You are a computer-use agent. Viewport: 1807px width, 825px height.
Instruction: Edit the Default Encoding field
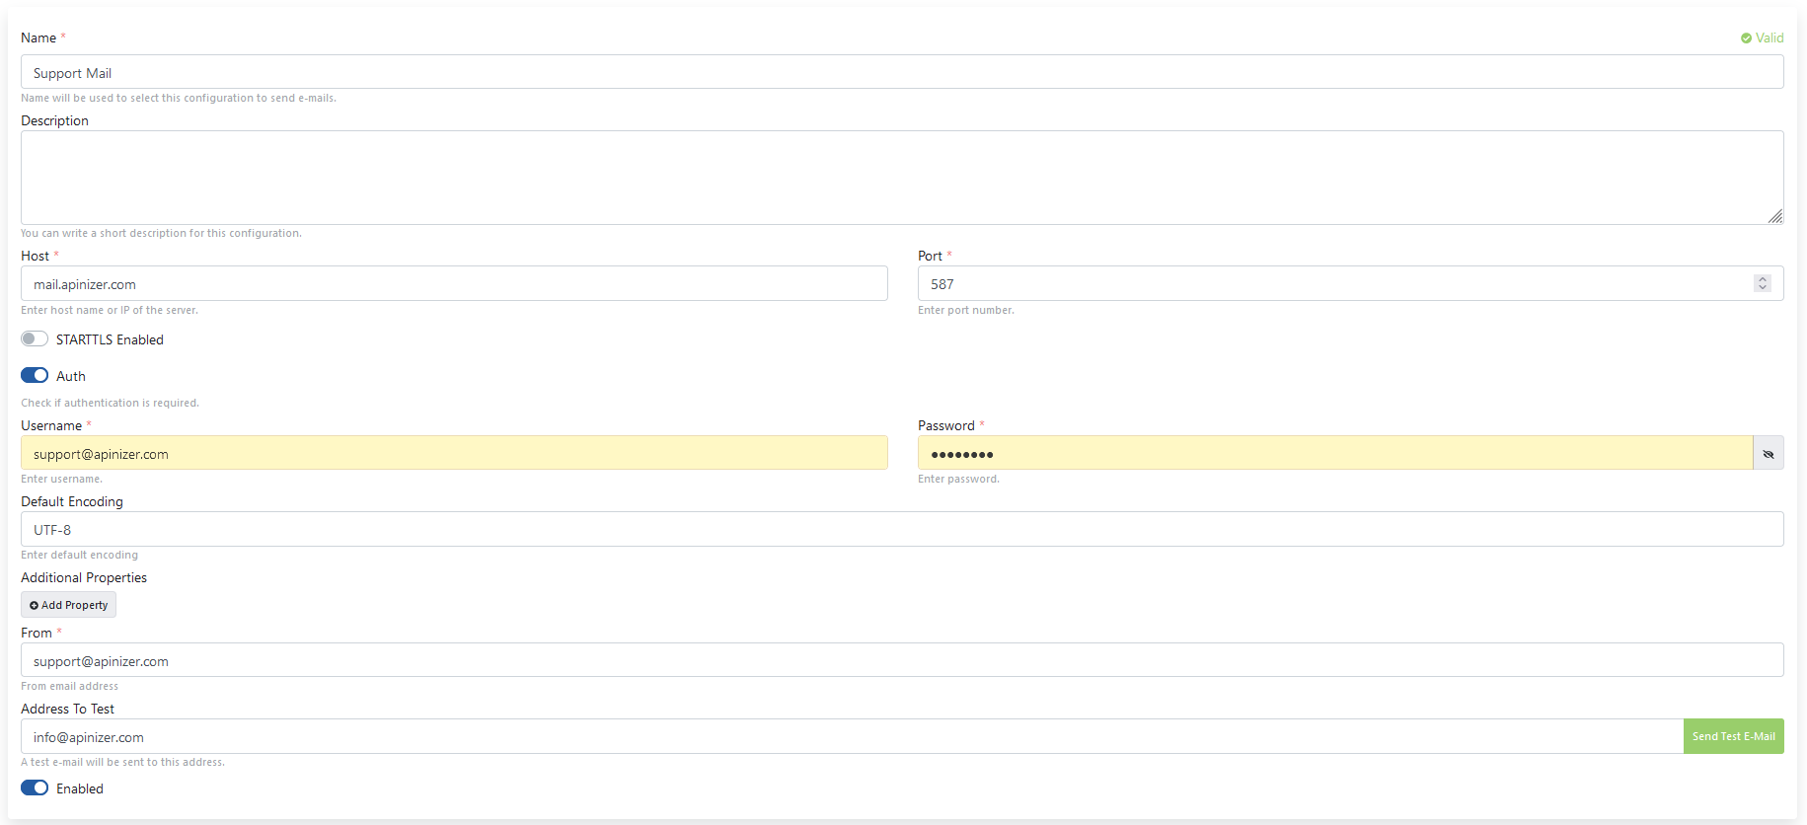click(902, 529)
